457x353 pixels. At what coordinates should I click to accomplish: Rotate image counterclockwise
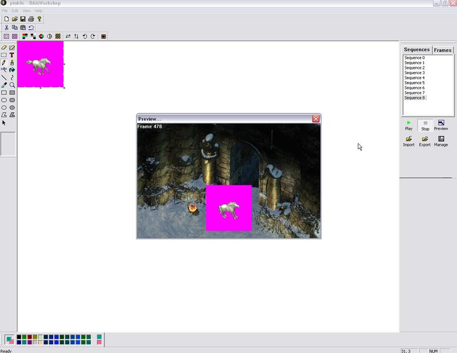[85, 36]
